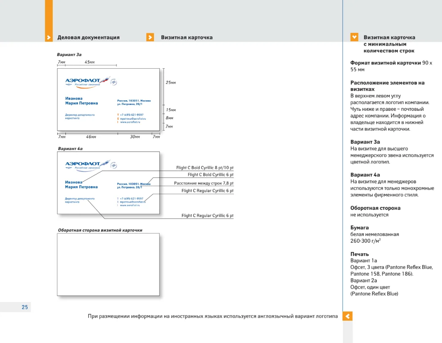Click the line Pantone 158, Pantone 186

pyautogui.click(x=382, y=274)
